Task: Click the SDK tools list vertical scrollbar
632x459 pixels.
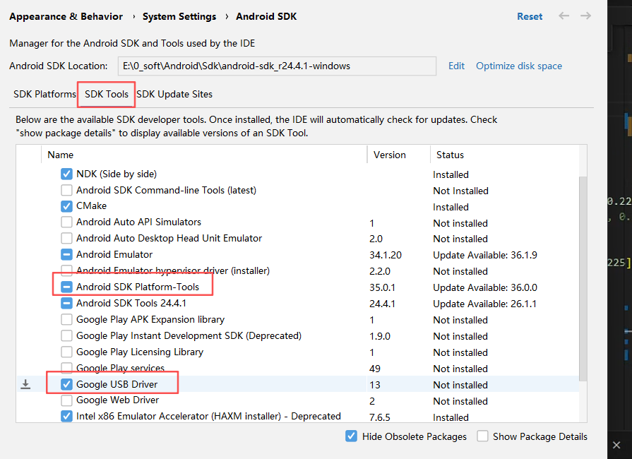Action: [583, 278]
